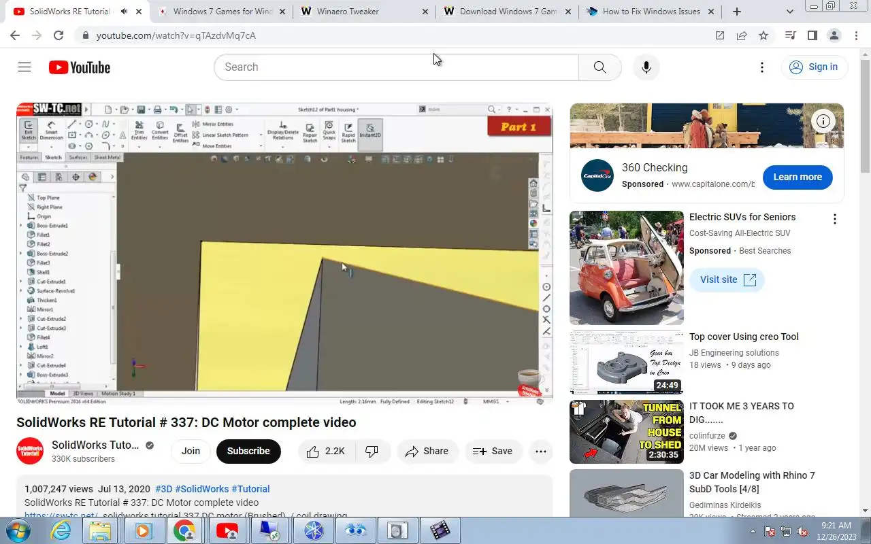The image size is (871, 544).
Task: Click share this page icon in address bar
Action: 742,35
